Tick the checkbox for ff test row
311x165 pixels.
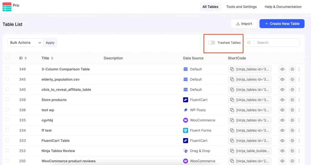point(7,130)
